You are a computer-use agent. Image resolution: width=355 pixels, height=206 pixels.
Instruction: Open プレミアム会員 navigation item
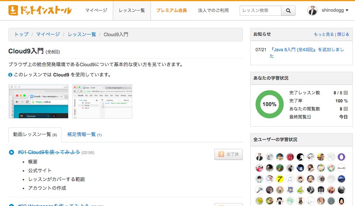[171, 10]
